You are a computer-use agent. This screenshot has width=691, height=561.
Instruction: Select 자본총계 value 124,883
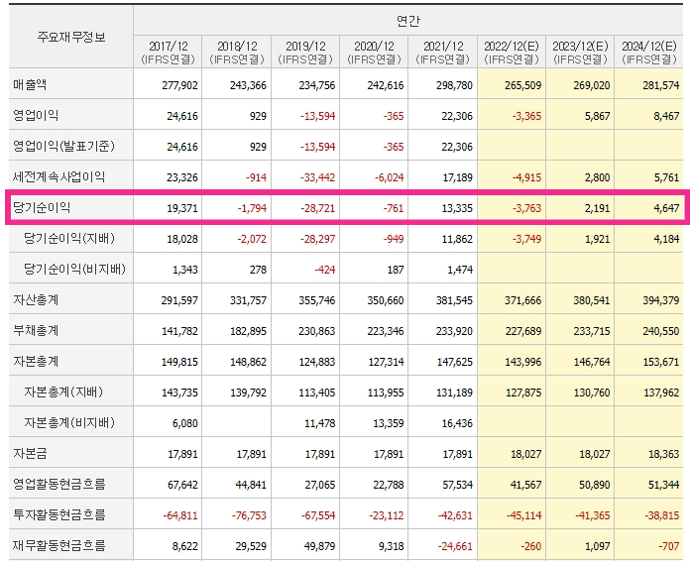click(x=317, y=362)
